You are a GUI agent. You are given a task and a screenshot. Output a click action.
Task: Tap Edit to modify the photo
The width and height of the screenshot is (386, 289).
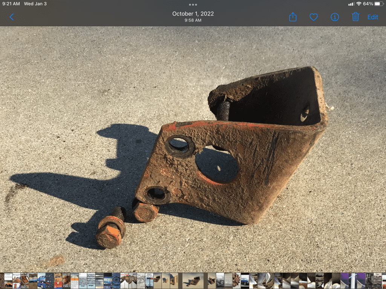(x=372, y=17)
